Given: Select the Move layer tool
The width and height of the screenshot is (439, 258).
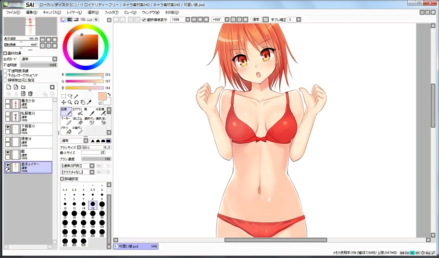Looking at the screenshot, I should tap(64, 102).
